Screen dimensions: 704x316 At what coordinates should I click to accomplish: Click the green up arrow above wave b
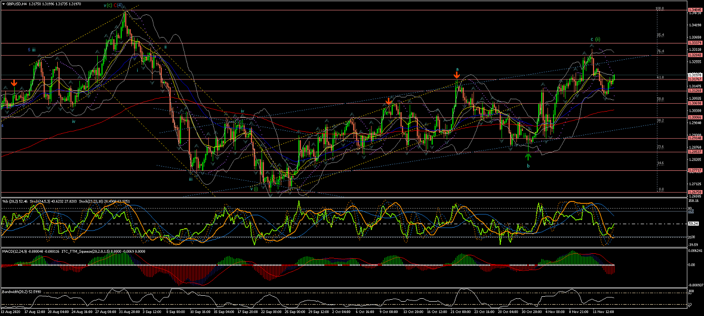(528, 157)
